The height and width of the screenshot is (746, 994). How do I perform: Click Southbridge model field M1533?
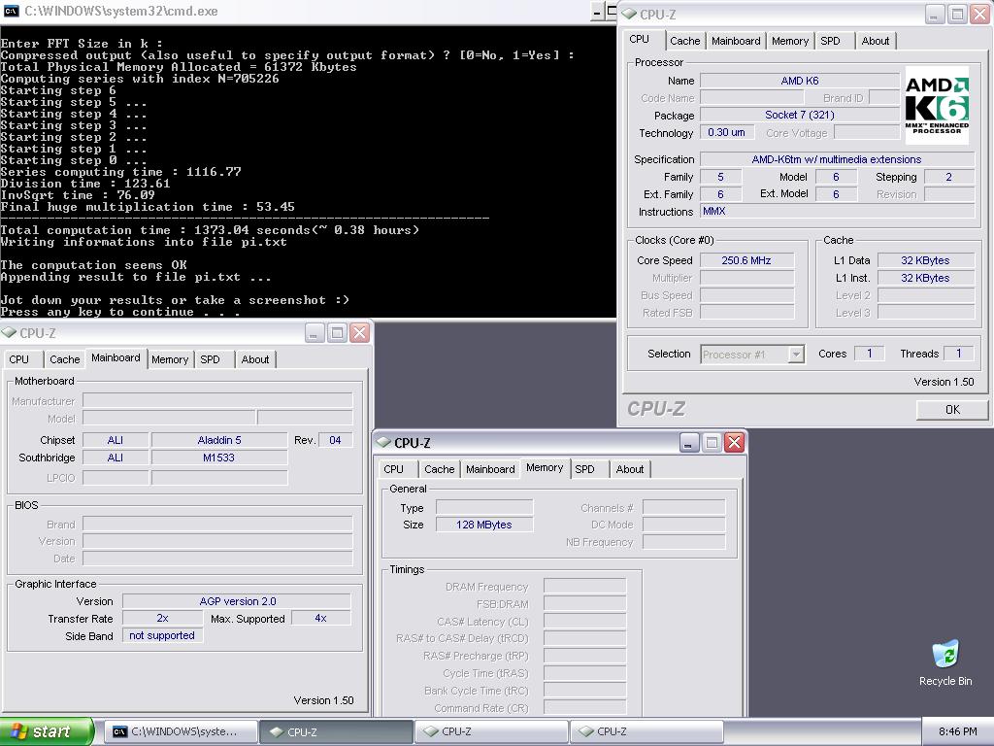click(x=219, y=458)
